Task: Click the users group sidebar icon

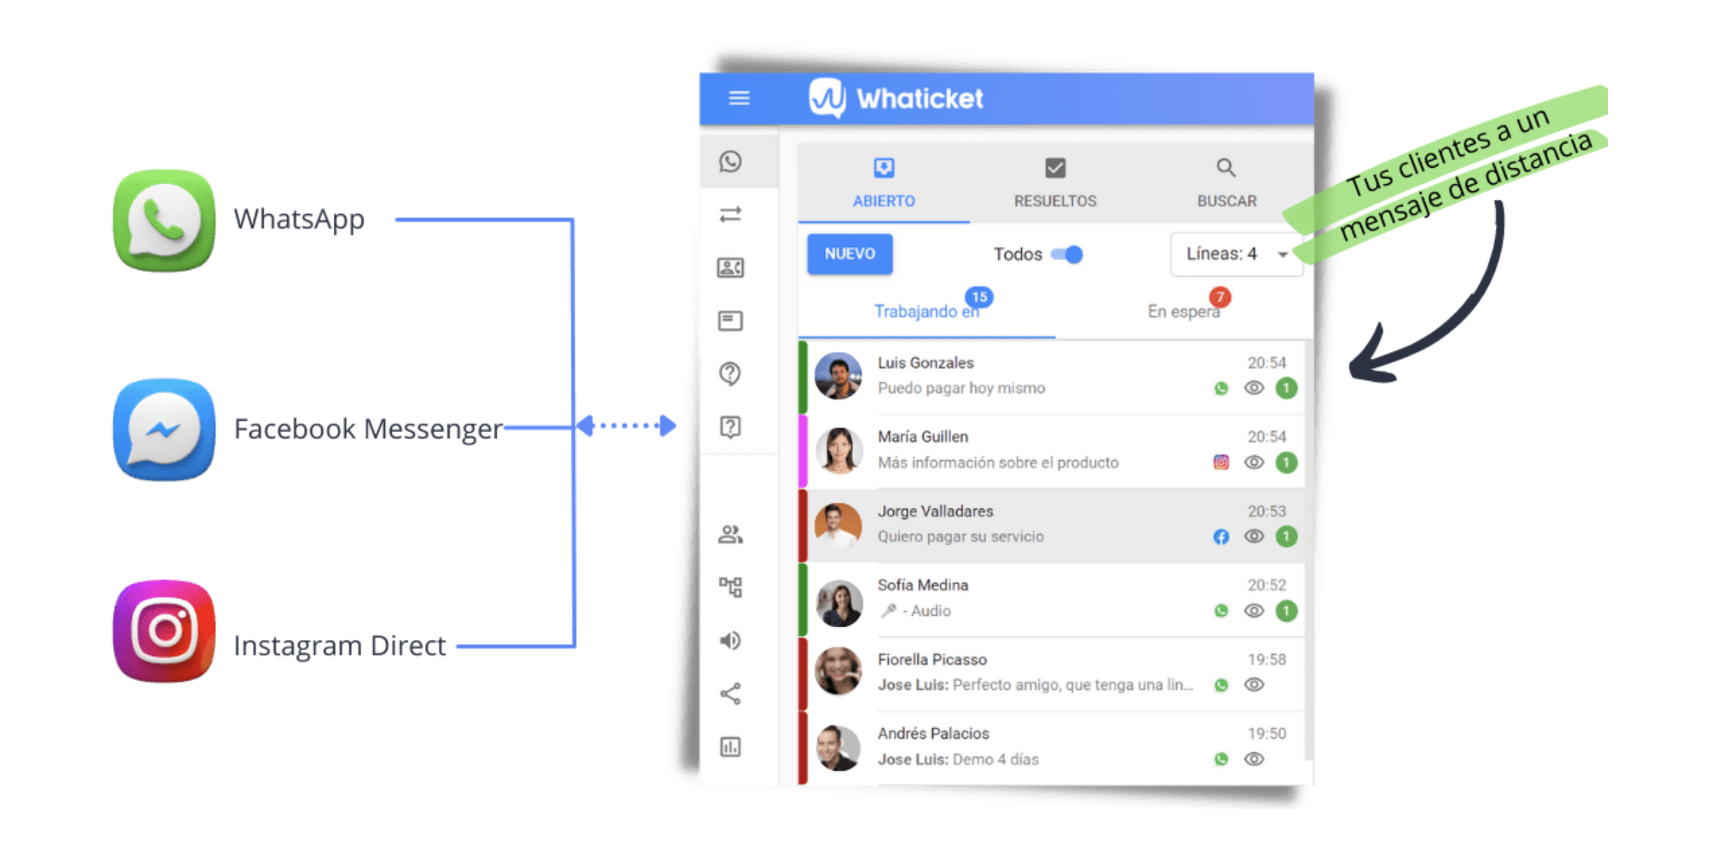Action: click(x=730, y=534)
